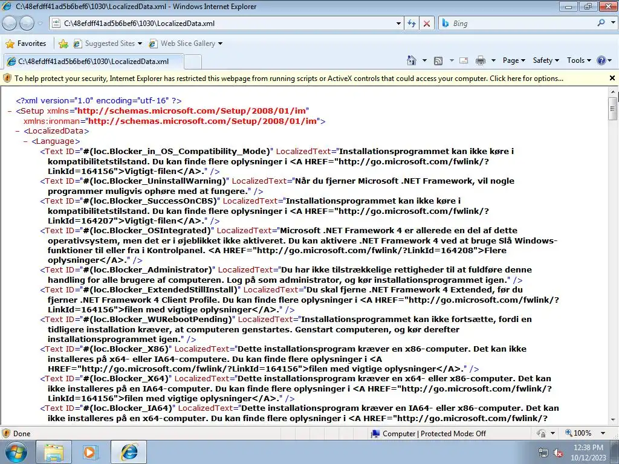This screenshot has width=619, height=464.
Task: Open the Tools menu
Action: coord(578,60)
